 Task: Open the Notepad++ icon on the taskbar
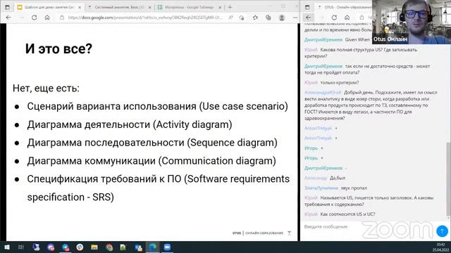coord(123,247)
